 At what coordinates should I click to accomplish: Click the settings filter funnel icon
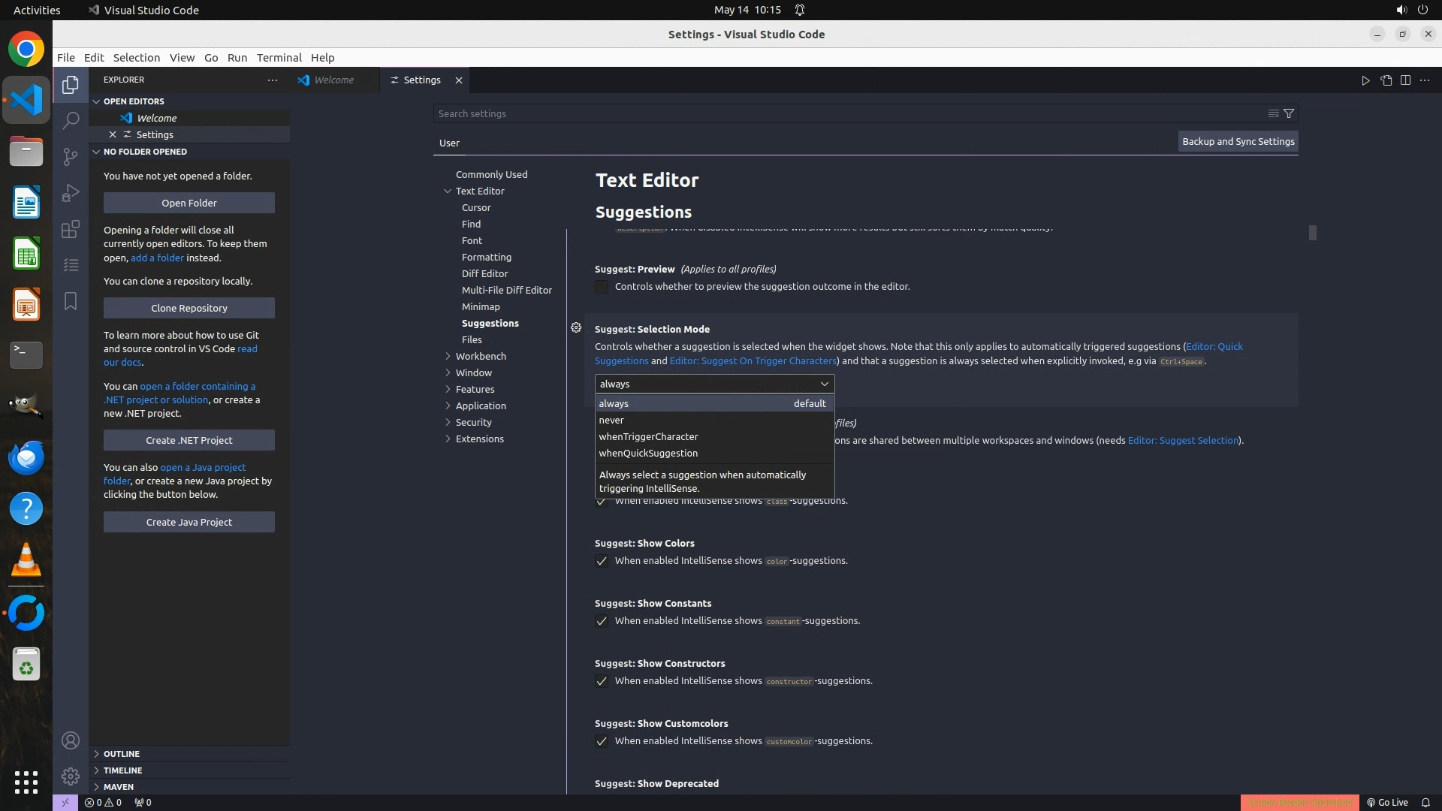click(x=1289, y=113)
